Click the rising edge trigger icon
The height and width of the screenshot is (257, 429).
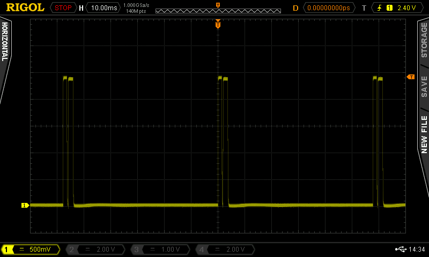(x=380, y=7)
